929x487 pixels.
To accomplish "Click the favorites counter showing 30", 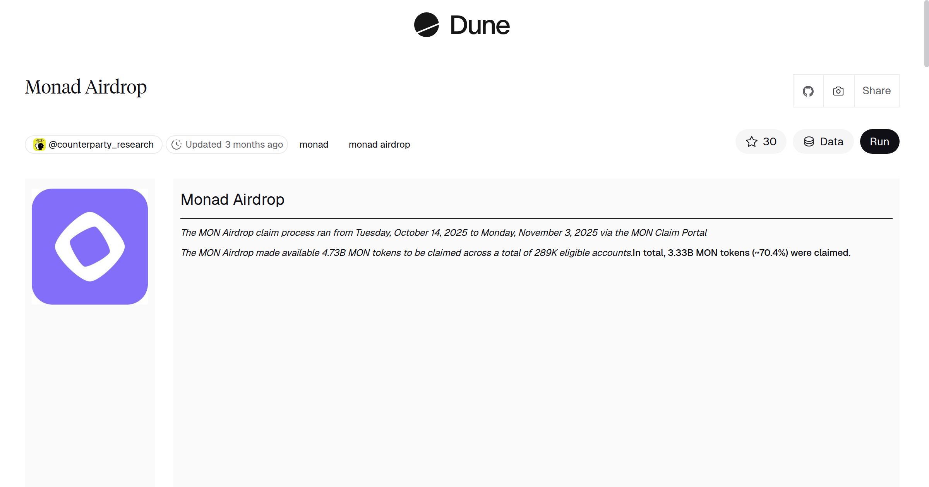I will click(x=770, y=141).
